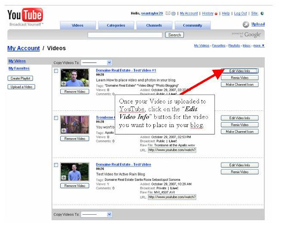Click plus icon on Test Video #1 thumbnail
This screenshot has width=284, height=234.
click(64, 83)
